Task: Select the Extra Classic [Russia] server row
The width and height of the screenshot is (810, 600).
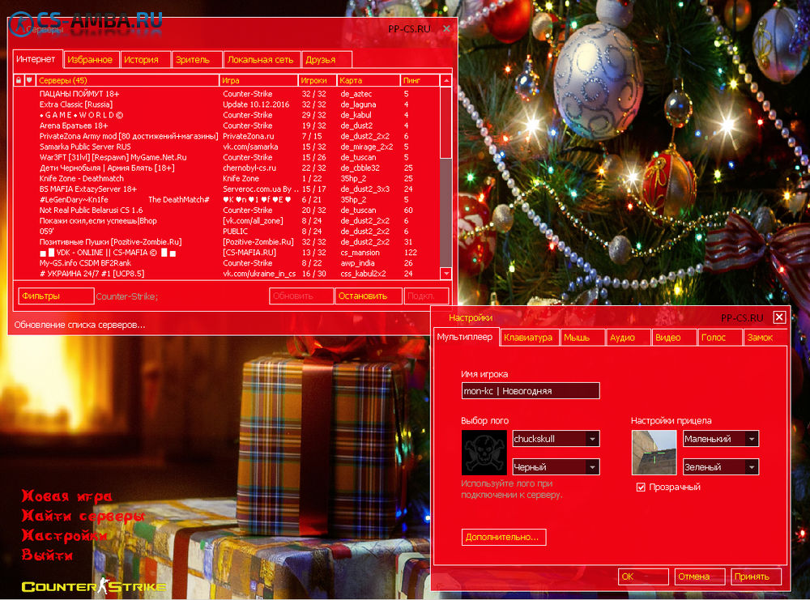Action: tap(227, 104)
